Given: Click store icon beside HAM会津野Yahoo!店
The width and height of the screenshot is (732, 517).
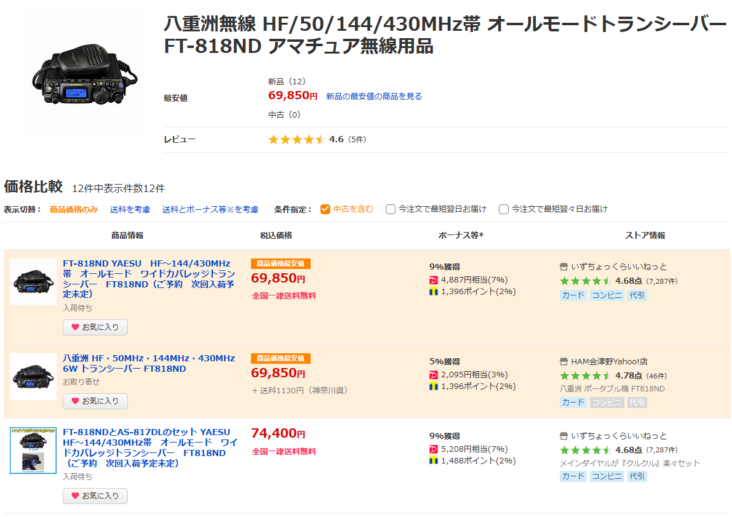Looking at the screenshot, I should [563, 361].
